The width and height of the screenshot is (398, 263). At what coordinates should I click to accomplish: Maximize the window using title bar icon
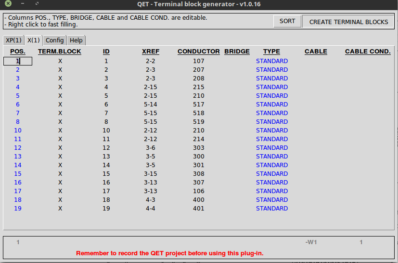point(38,5)
